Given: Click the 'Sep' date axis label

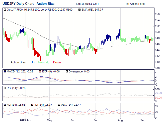Looking at the screenshot, I should coord(143,120).
